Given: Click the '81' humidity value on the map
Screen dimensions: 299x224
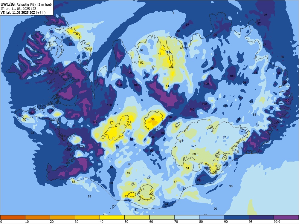Looking at the screenshot, I should coord(183,141).
